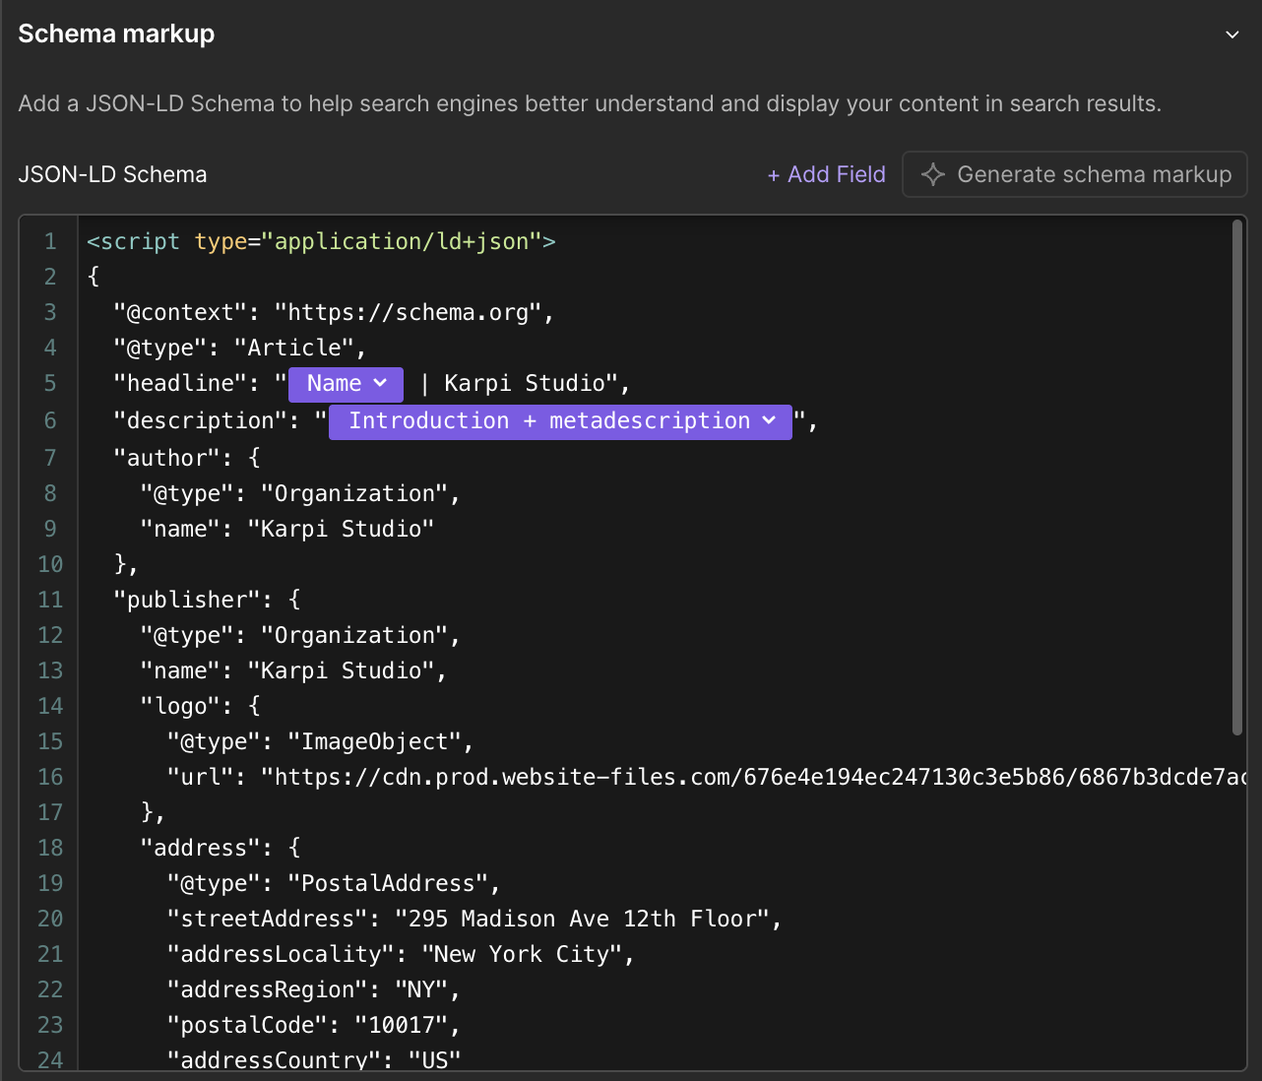Click the "publisher": { line

pos(207,601)
